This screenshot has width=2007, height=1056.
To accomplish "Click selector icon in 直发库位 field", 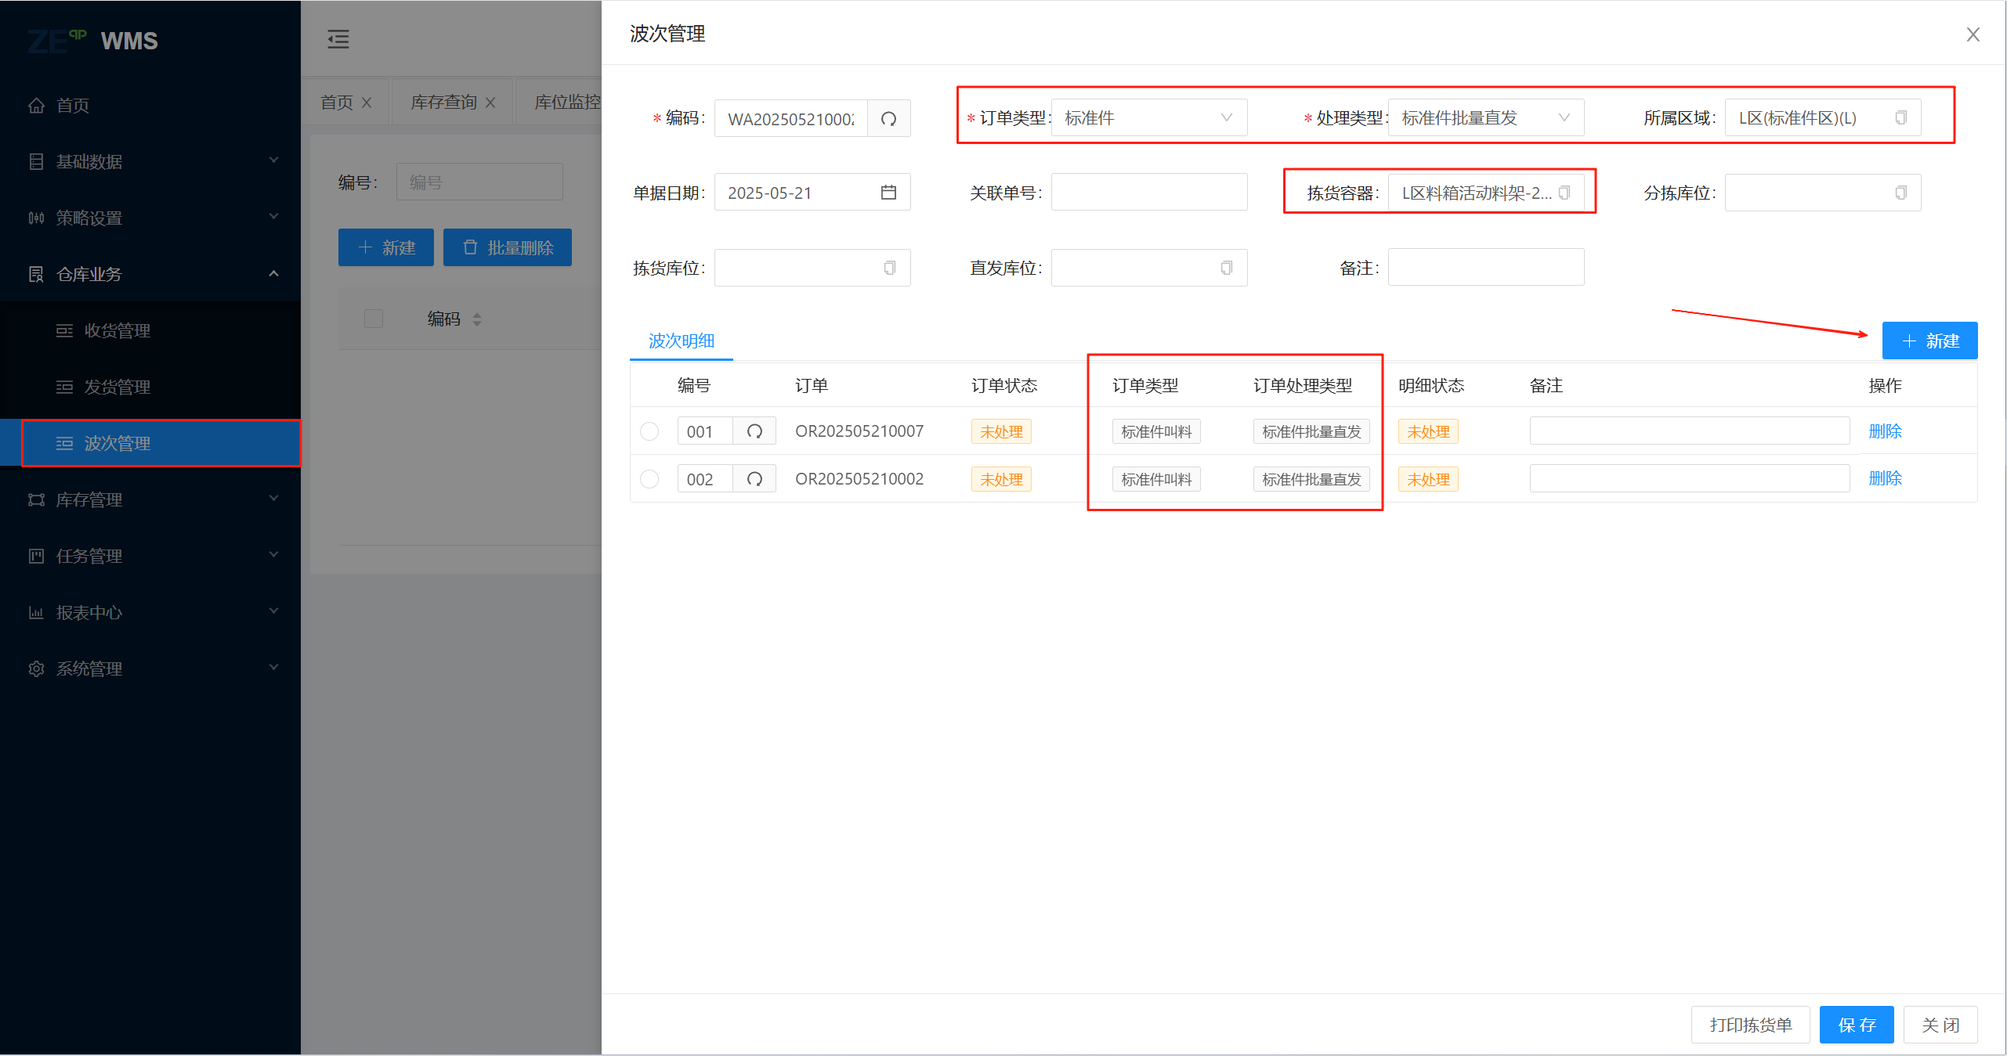I will pos(1226,269).
